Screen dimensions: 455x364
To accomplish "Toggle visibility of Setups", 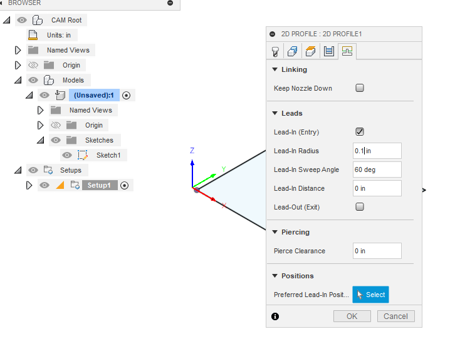I will pos(33,170).
